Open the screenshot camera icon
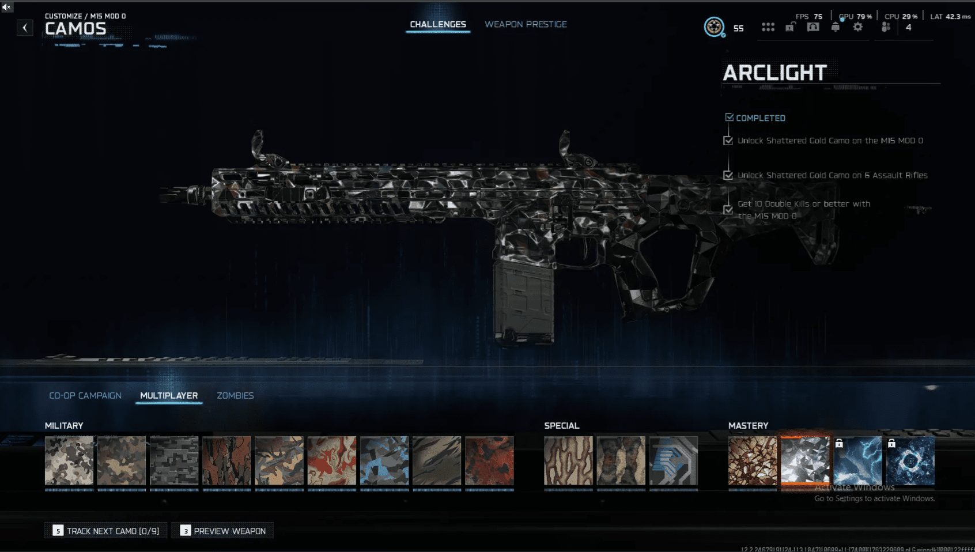The image size is (975, 552). point(812,27)
